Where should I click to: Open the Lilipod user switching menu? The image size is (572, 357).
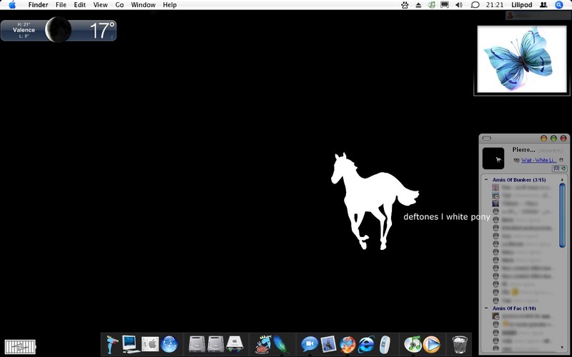522,5
